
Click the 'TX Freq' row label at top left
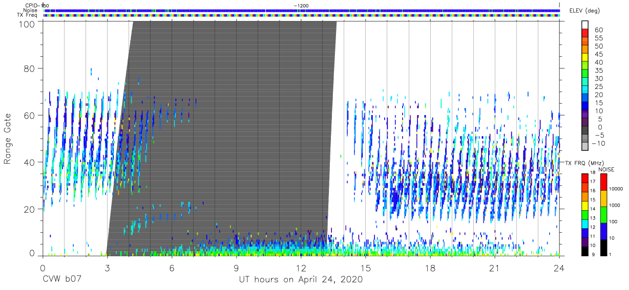28,15
